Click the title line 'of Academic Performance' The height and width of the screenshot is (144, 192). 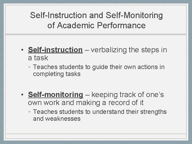[97, 25]
